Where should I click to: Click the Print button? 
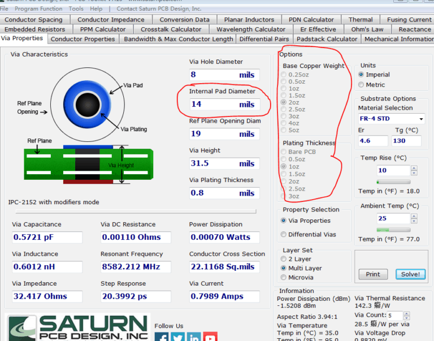point(373,274)
